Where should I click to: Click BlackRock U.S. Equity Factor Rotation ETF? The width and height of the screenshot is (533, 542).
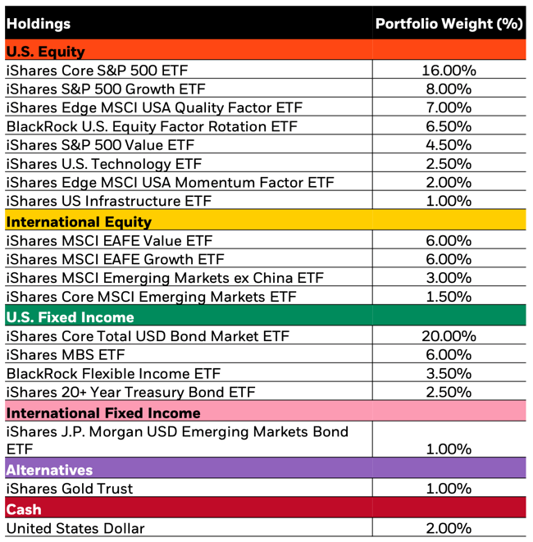[x=152, y=126]
